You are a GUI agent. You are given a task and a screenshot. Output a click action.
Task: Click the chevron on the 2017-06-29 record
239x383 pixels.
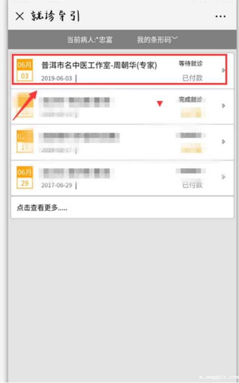click(x=223, y=177)
